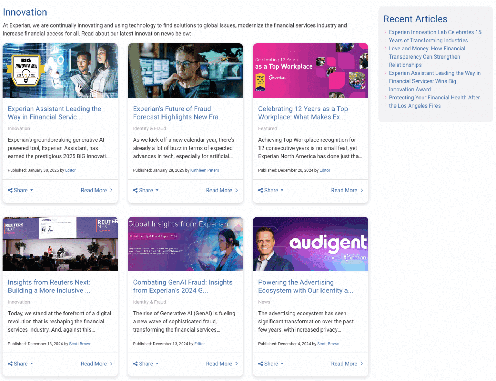Open Global Insights from Experian thumbnail
Screen dimensions: 496x381
pos(185,244)
